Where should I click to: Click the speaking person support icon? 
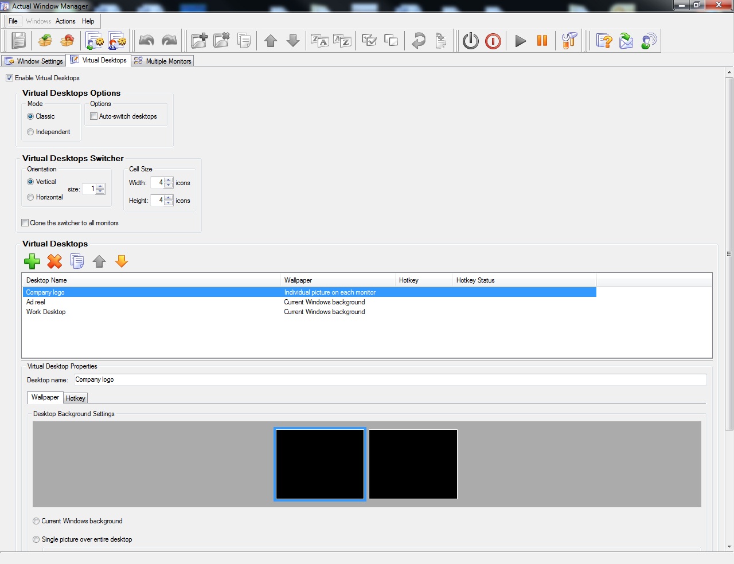pyautogui.click(x=649, y=41)
